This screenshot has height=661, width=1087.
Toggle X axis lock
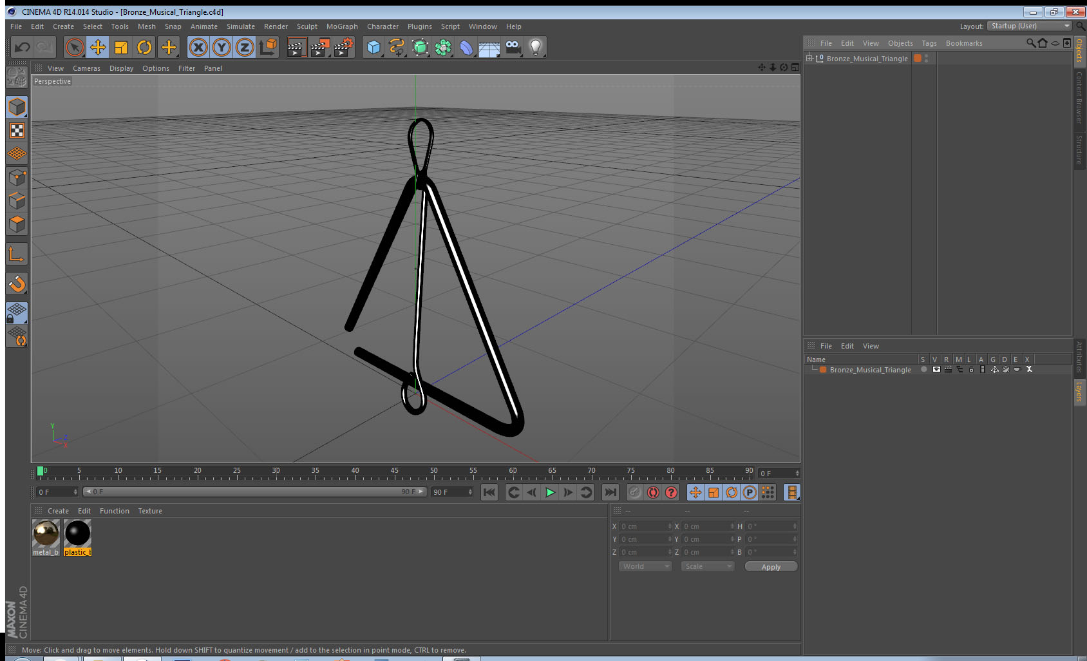(198, 47)
